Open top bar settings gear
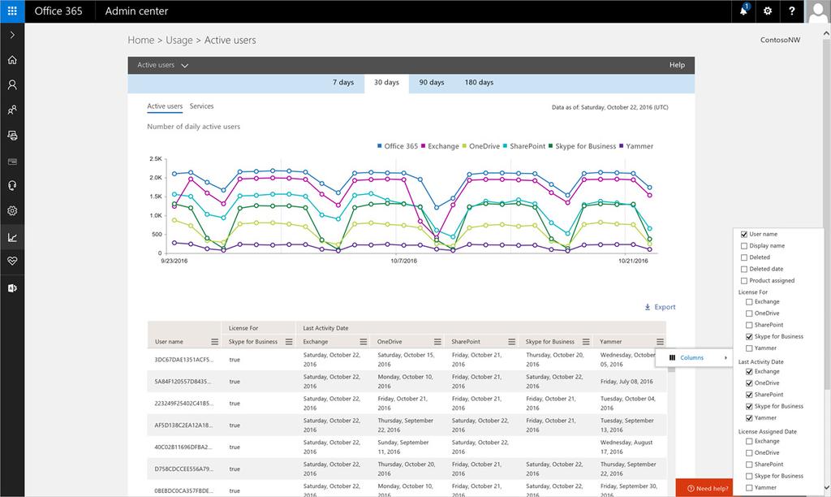831x497 pixels. pyautogui.click(x=768, y=11)
